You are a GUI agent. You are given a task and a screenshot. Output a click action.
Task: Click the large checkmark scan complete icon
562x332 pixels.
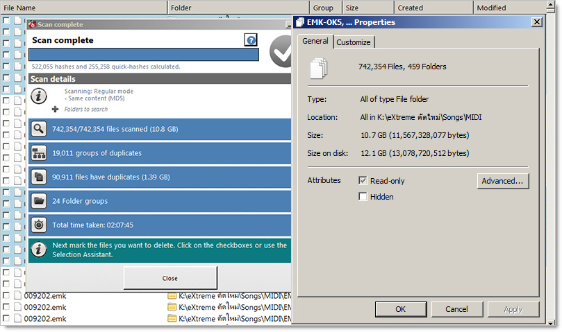tap(281, 51)
